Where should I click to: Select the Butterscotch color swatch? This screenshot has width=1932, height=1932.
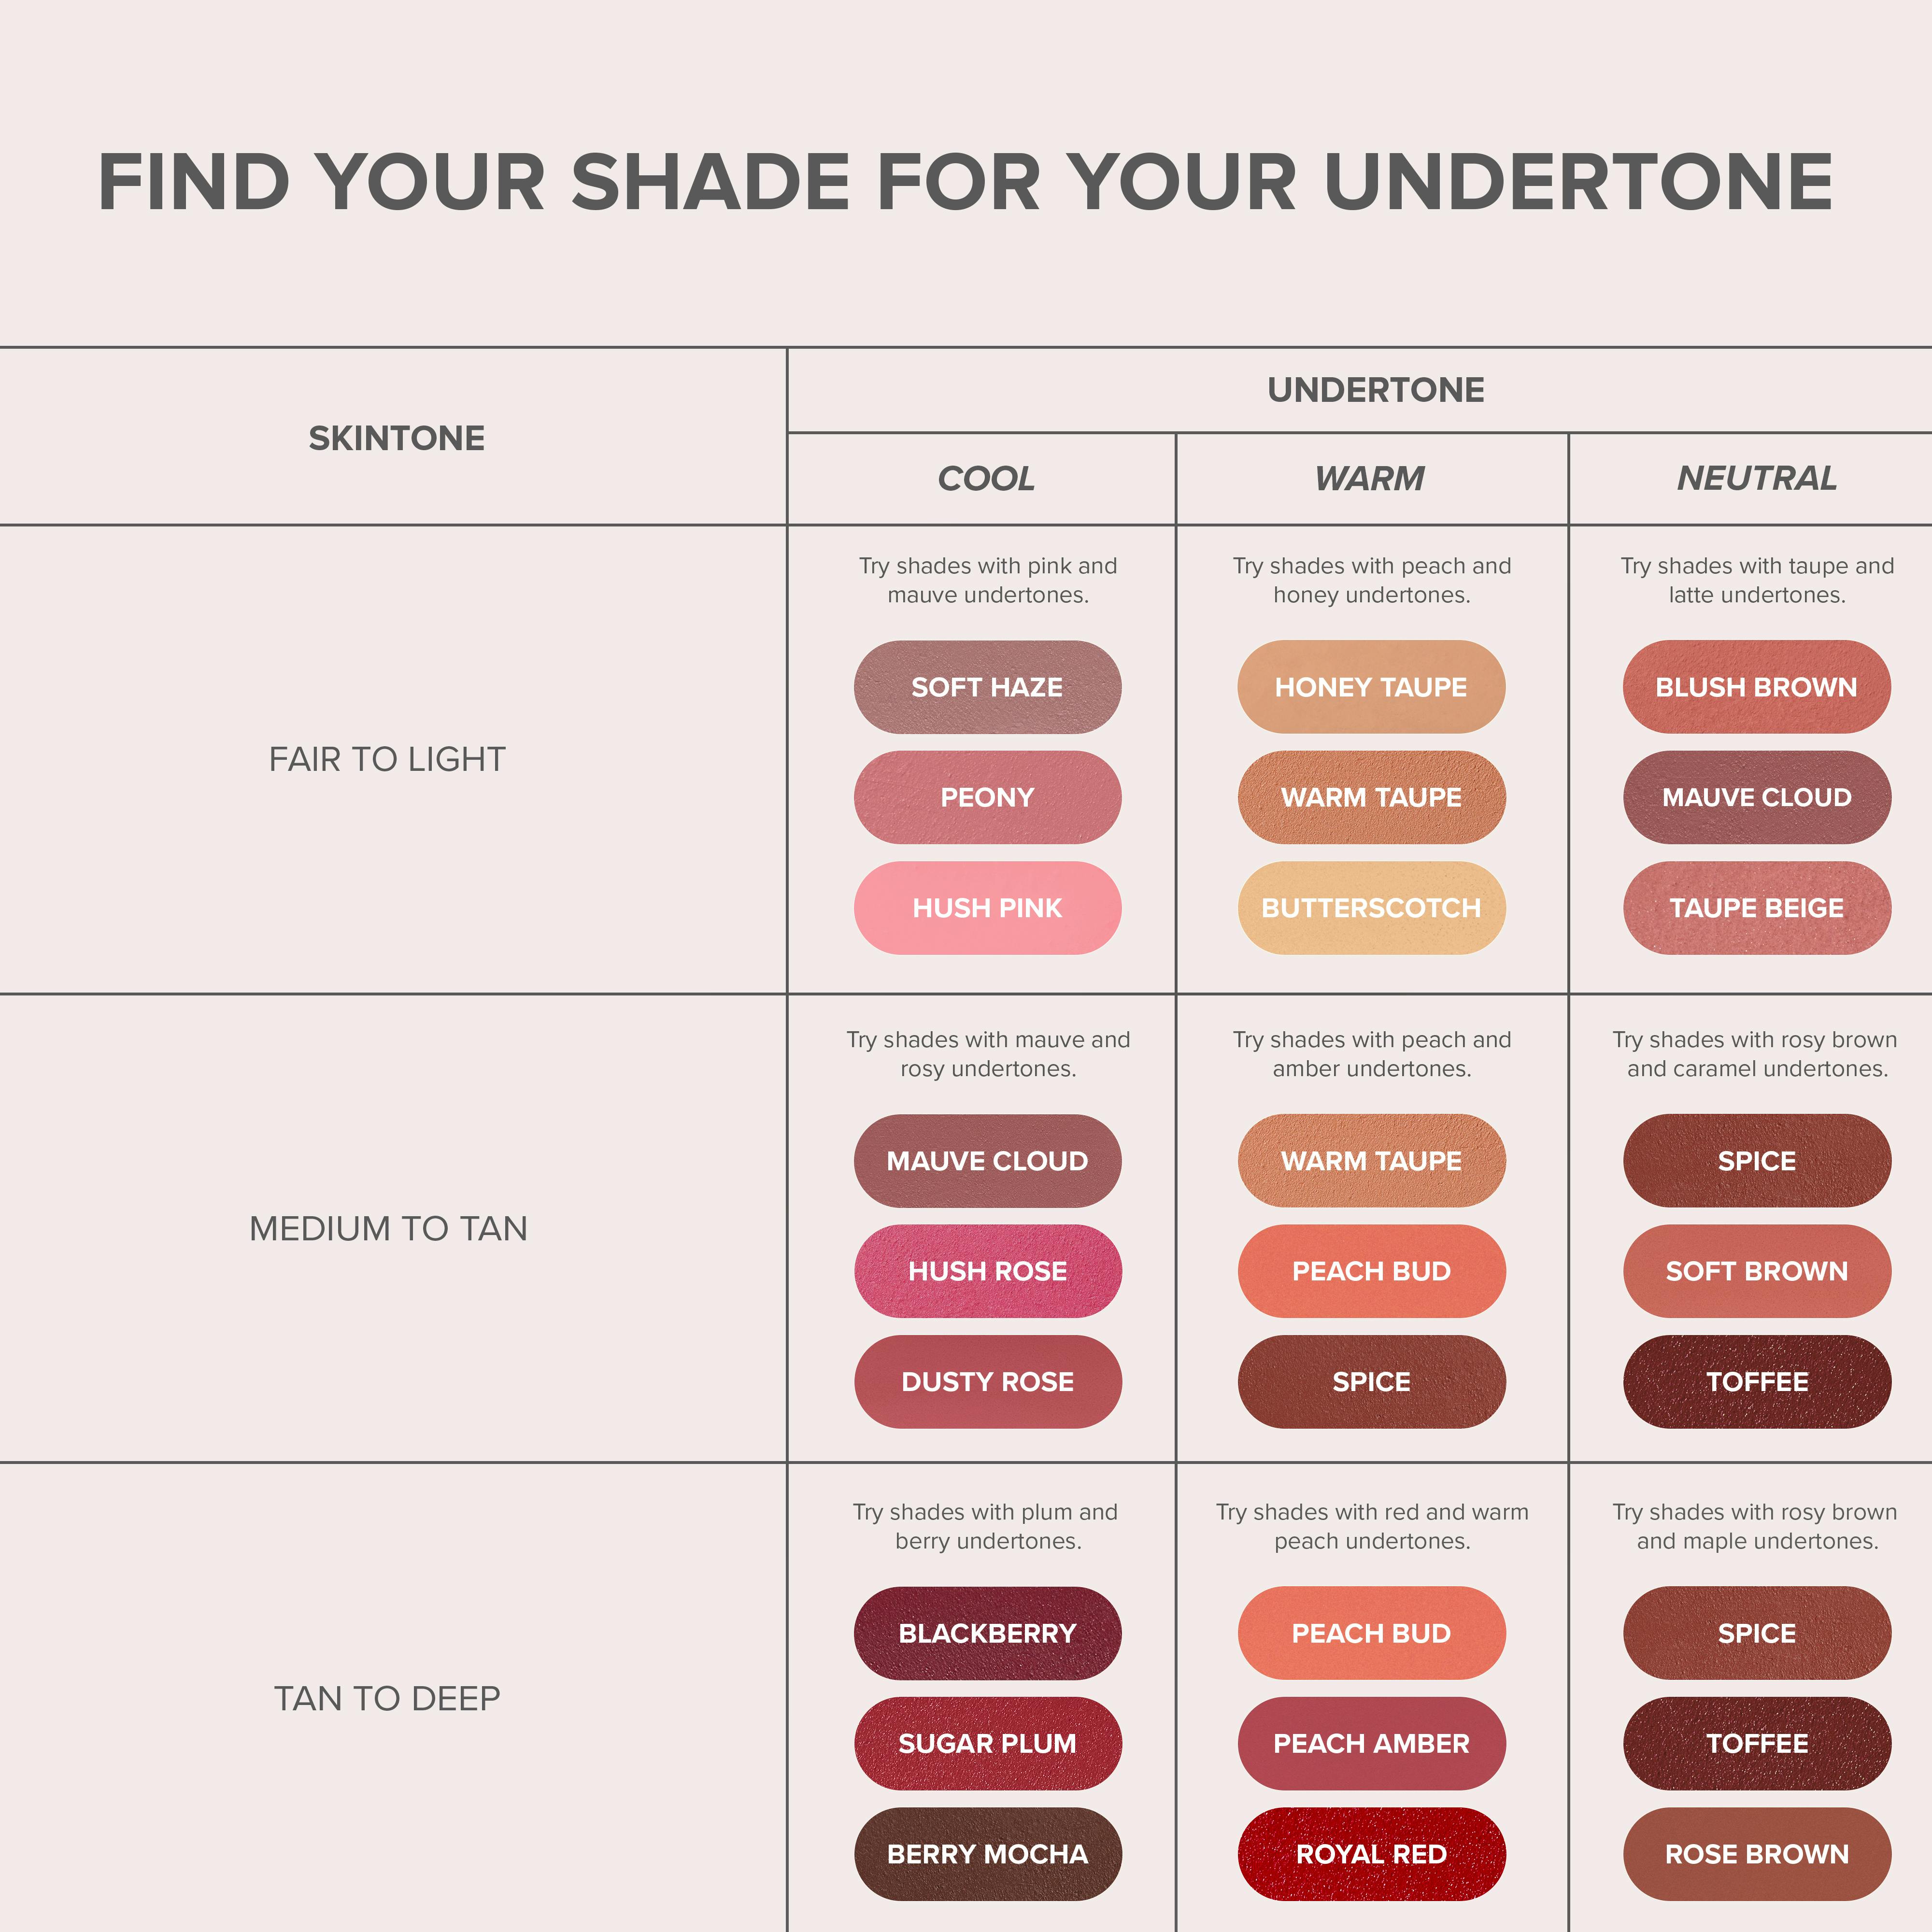tap(1371, 907)
